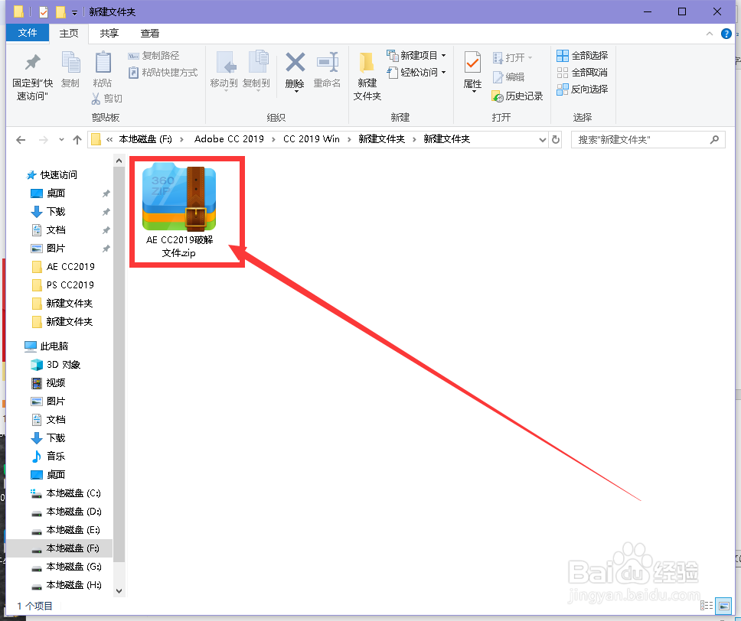Screen dimensions: 741x621
Task: Navigate back with the back arrow
Action: (x=21, y=138)
